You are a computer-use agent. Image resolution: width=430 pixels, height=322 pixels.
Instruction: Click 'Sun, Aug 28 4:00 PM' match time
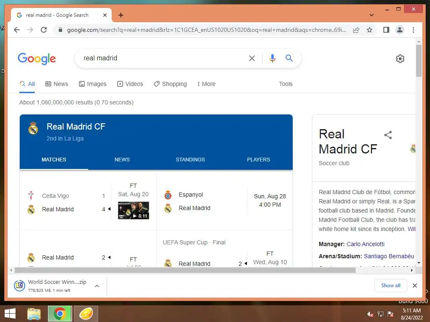click(x=270, y=200)
